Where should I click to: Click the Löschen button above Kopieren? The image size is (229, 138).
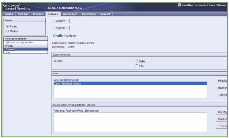click(x=60, y=21)
